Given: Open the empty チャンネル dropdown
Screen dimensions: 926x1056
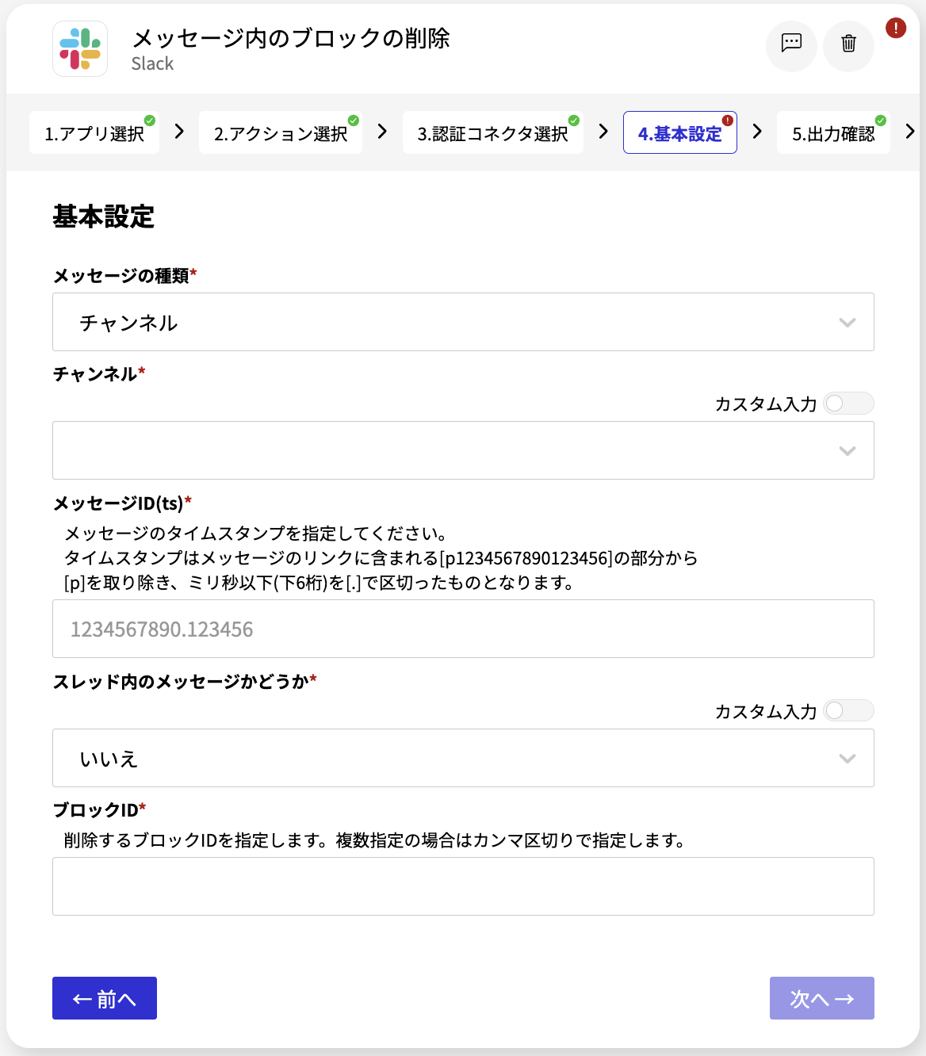Looking at the screenshot, I should coord(463,450).
